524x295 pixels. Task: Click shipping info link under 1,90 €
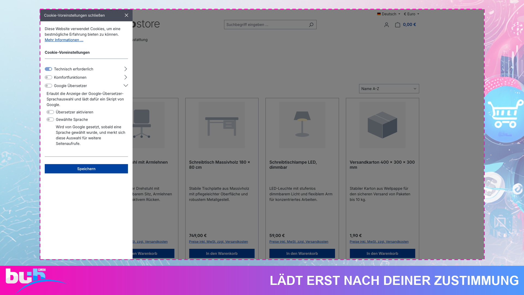pyautogui.click(x=379, y=242)
